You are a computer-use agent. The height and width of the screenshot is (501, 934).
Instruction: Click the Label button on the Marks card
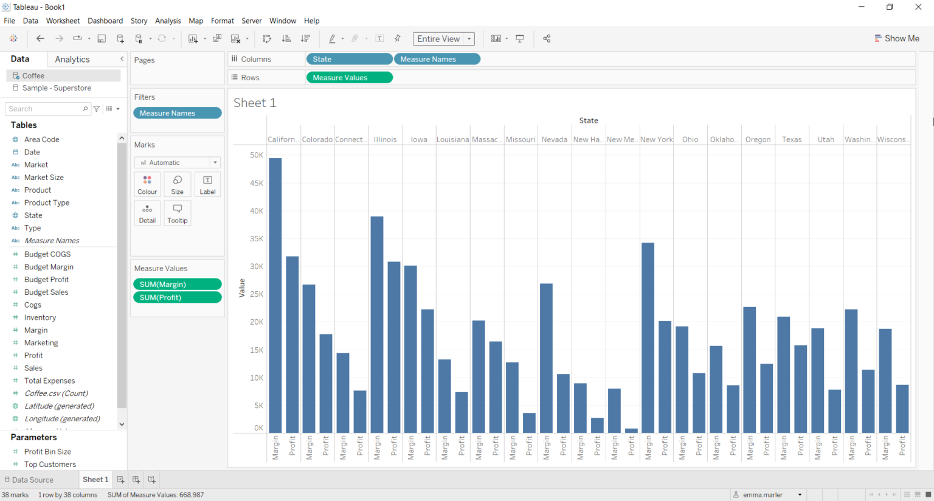(x=207, y=185)
